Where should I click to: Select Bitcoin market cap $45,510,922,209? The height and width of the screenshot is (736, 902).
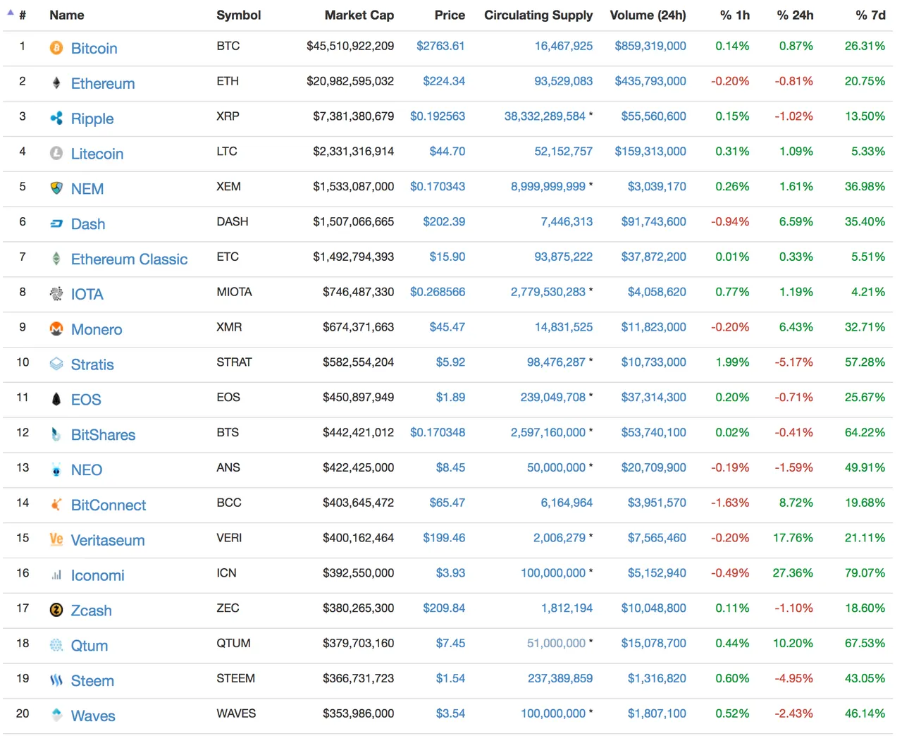pyautogui.click(x=350, y=46)
